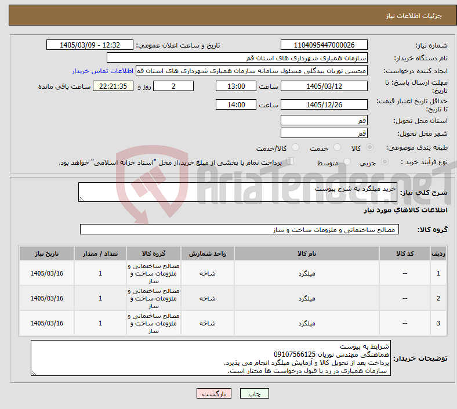
Task: Click the buyer organization name field
Action: 237,57
